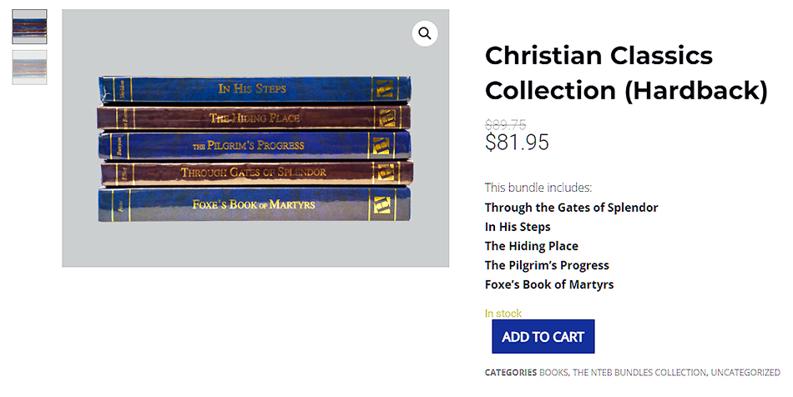The image size is (793, 397).
Task: Click 'Foxe's Book of Martyrs' in bundle list
Action: 548,284
